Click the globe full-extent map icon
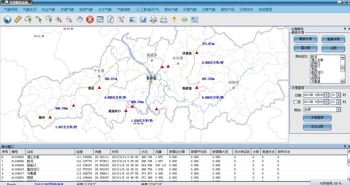This screenshot has height=185, width=350. click(x=7, y=20)
